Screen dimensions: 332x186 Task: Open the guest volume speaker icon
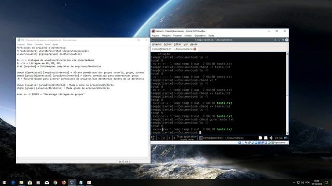271,138
